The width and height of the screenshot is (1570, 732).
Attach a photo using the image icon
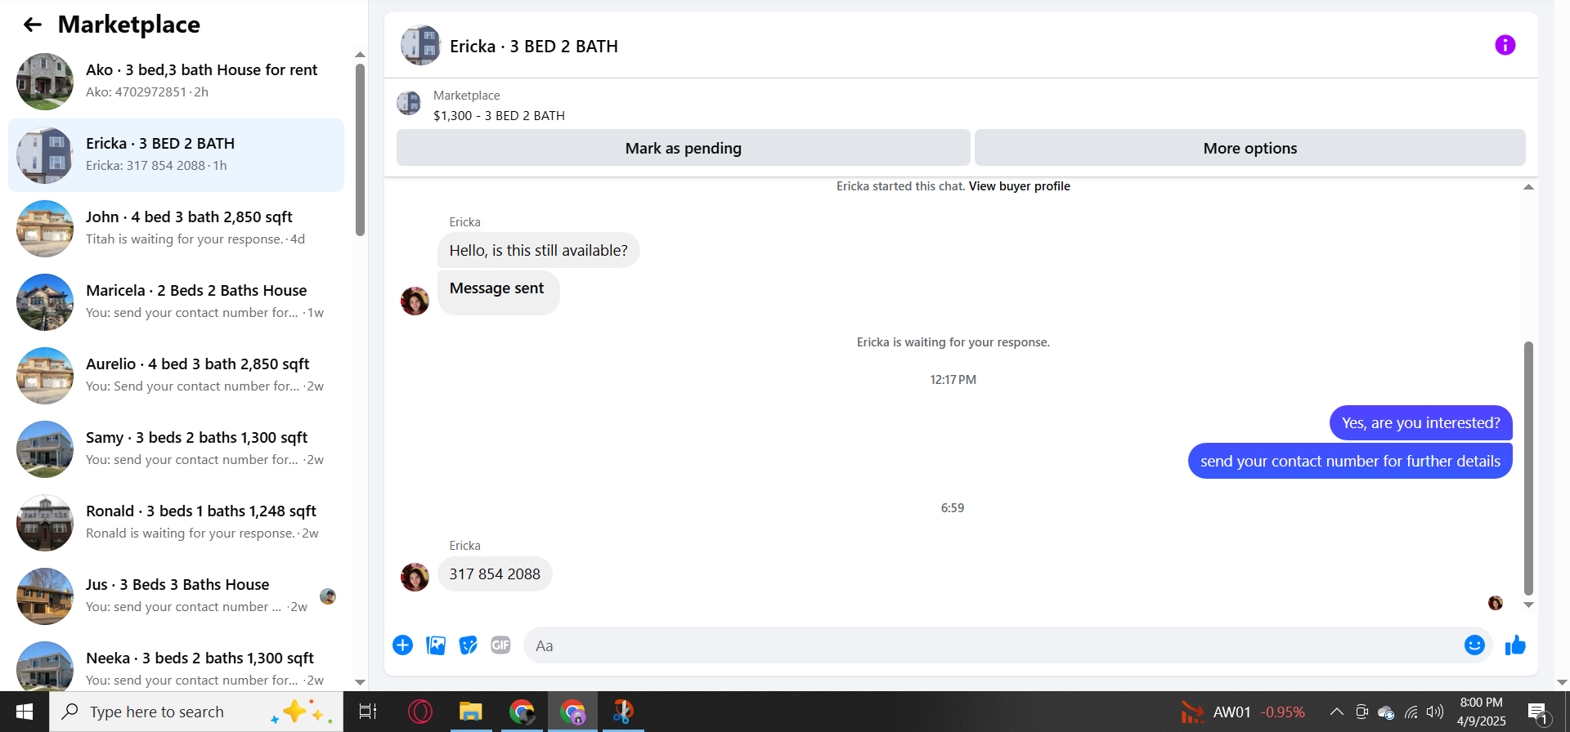coord(436,645)
